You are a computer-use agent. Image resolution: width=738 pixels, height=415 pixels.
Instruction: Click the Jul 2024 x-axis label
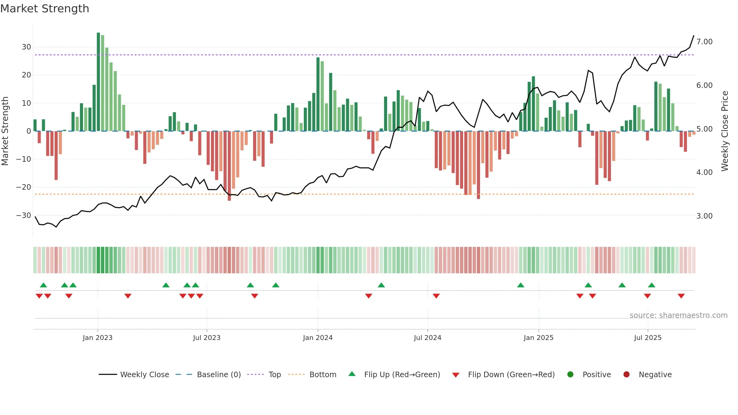(427, 338)
